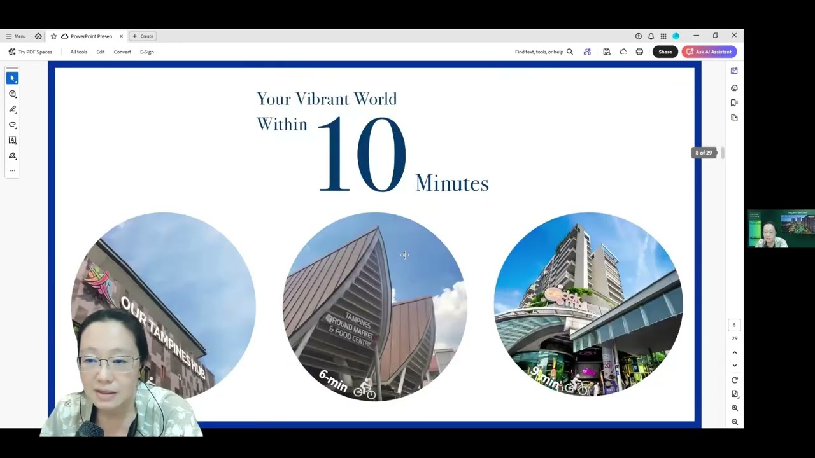This screenshot has width=815, height=458.
Task: Click the Share button
Action: pos(665,52)
